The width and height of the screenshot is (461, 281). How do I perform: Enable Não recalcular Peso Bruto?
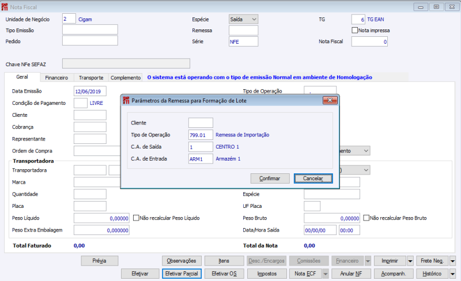[366, 218]
